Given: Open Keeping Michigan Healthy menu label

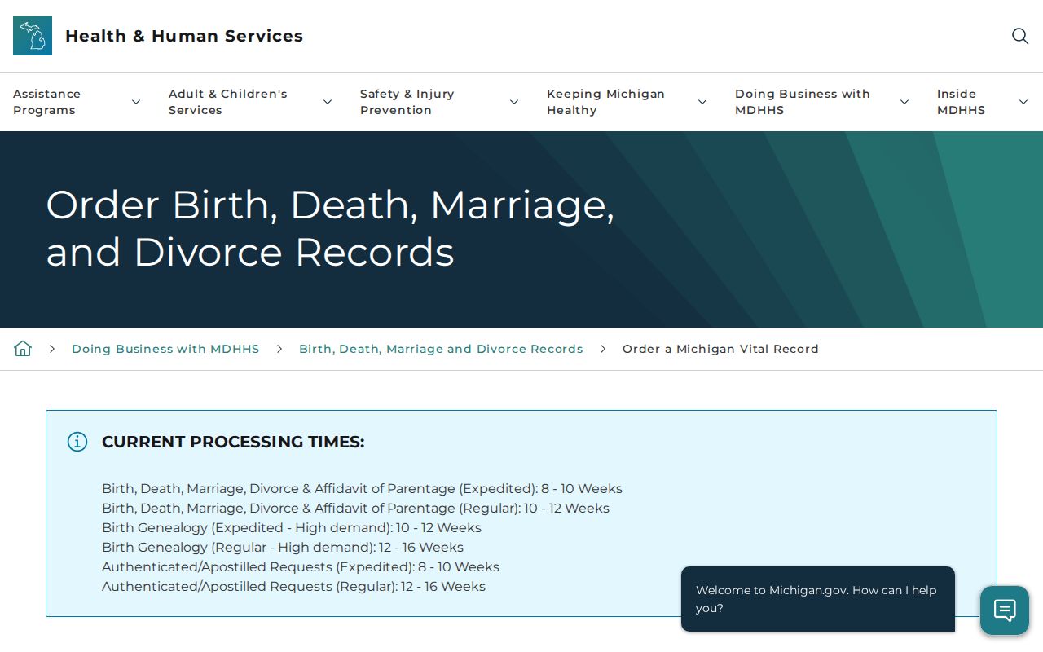Looking at the screenshot, I should click(x=606, y=102).
